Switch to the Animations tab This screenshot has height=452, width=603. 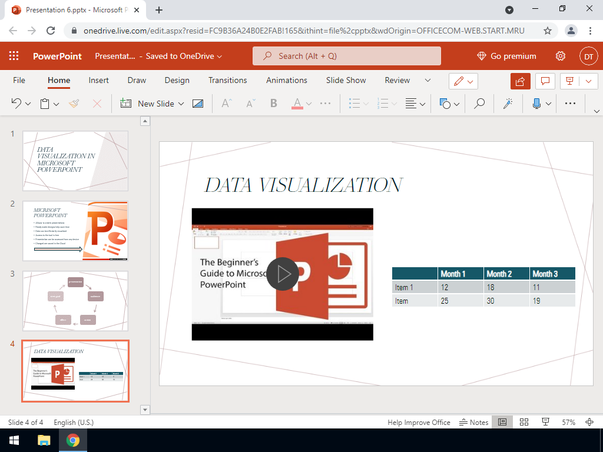287,80
